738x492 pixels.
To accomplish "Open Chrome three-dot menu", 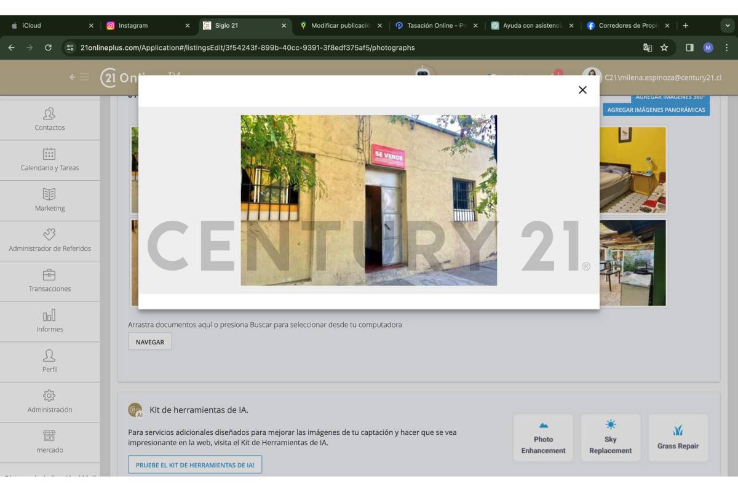I will (726, 47).
